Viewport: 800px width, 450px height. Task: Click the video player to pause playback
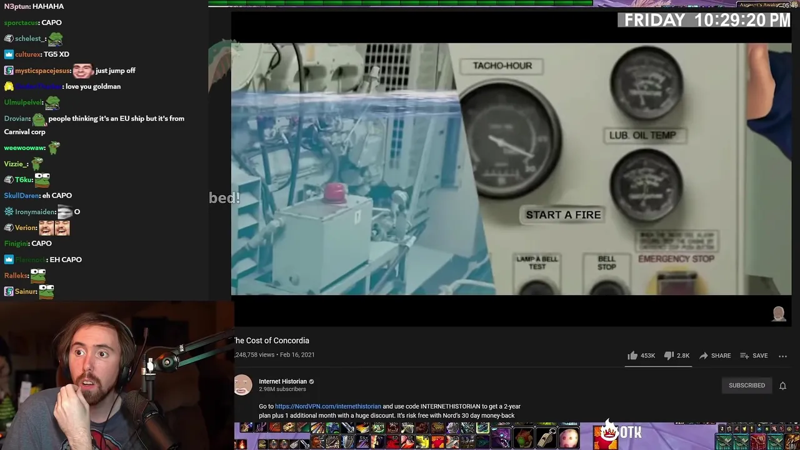(511, 169)
